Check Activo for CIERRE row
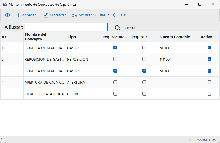Screen dimensions: 220x143 209,94
